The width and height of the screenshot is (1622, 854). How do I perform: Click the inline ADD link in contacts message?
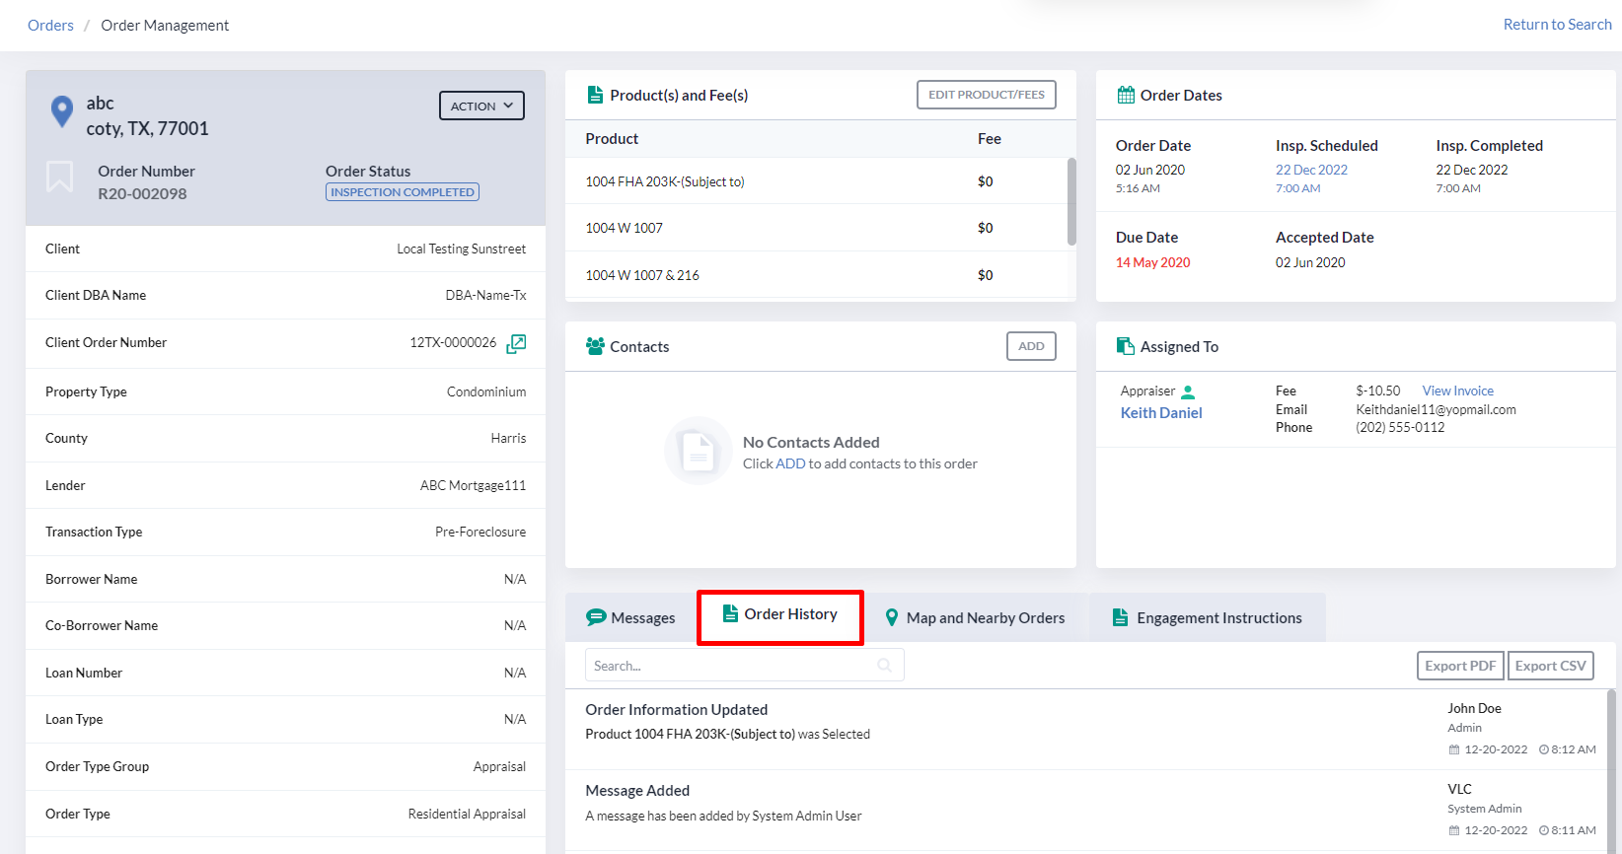tap(790, 463)
